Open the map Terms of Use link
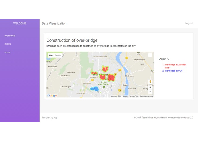The image size is (198, 141). pos(134,96)
